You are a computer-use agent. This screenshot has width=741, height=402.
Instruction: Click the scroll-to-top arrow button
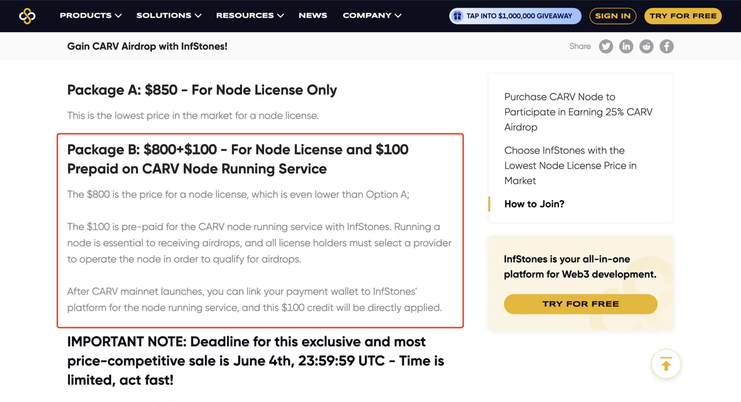pos(666,364)
